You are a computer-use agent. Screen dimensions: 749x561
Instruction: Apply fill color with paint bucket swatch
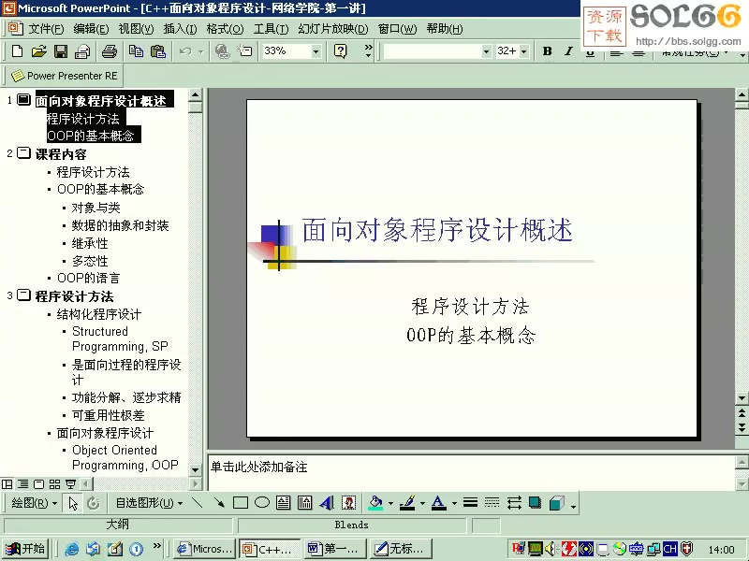[x=376, y=503]
